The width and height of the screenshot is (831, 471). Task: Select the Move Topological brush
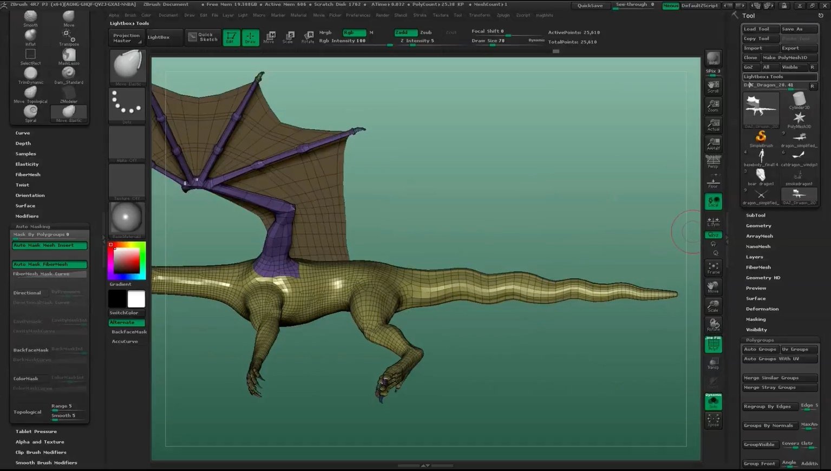click(30, 95)
